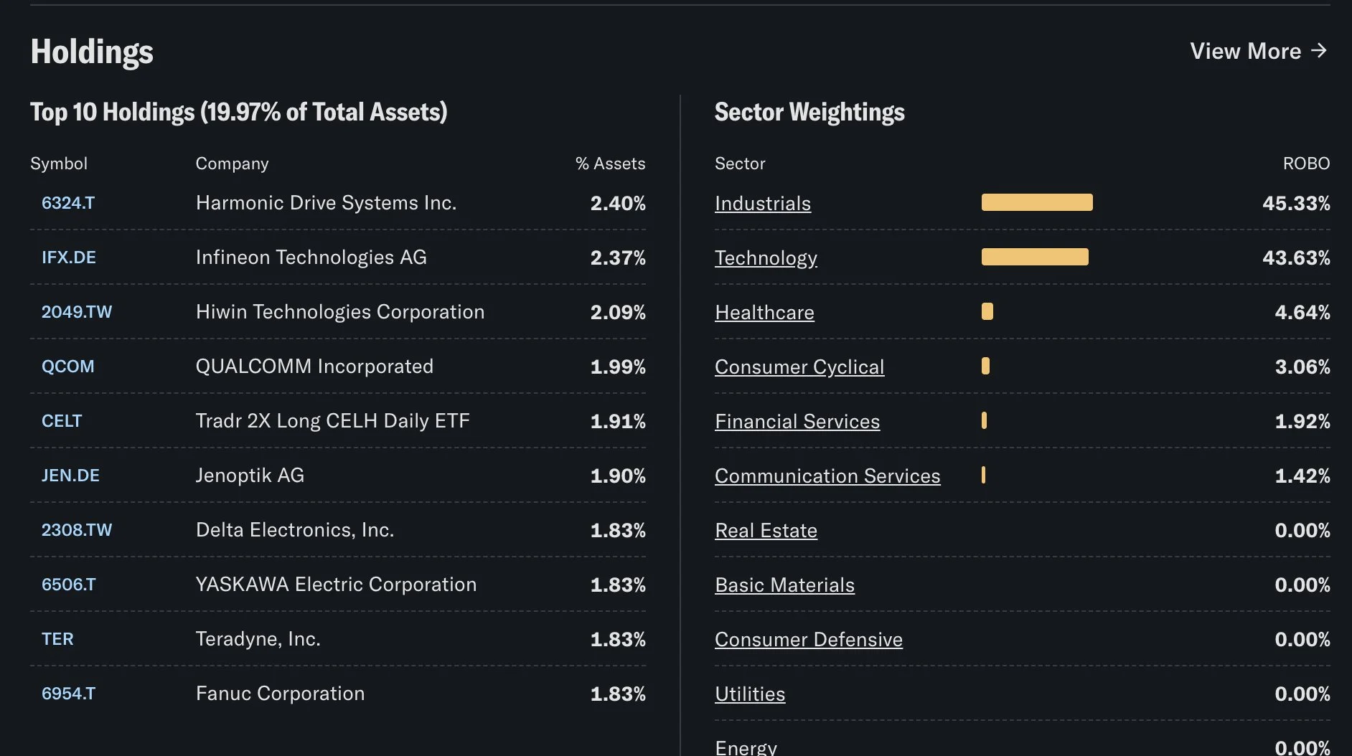
Task: Click the Industrials weighting bar
Action: tap(1037, 202)
